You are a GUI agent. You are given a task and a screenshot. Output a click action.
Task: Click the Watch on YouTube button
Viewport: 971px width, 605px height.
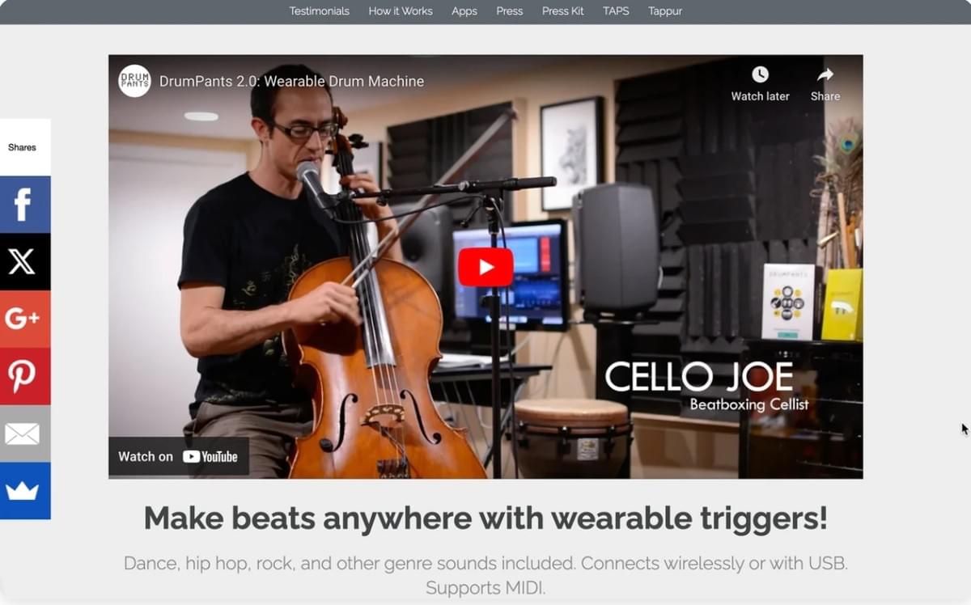tap(179, 456)
